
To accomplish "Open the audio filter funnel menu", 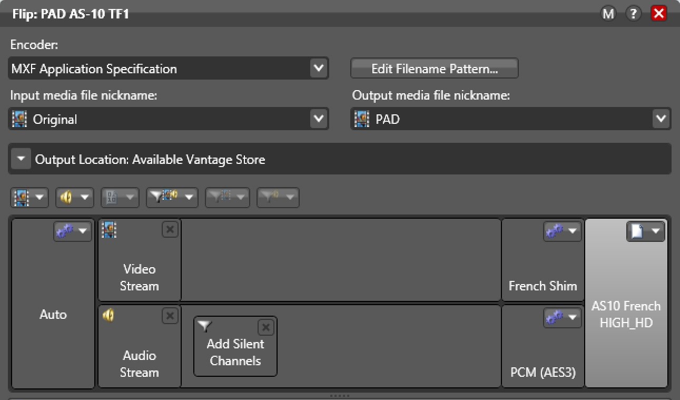I will 278,198.
